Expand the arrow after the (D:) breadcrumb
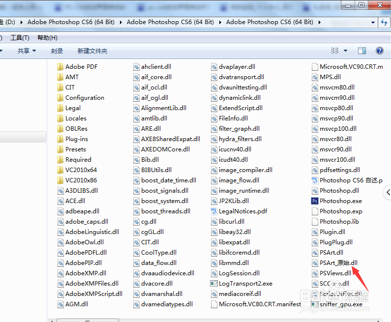Image resolution: width=391 pixels, height=322 pixels. point(22,23)
